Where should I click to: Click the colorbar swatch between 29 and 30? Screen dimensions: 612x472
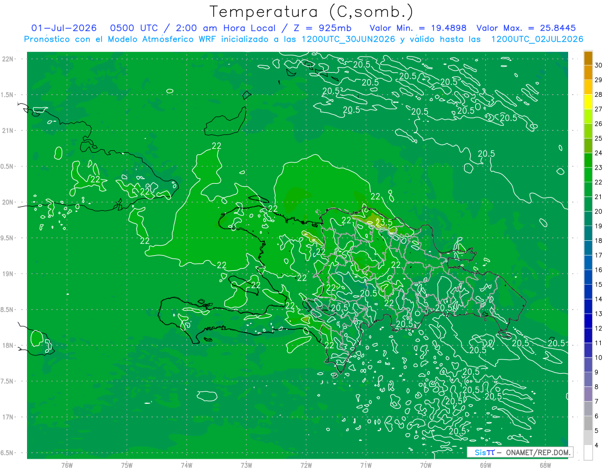(588, 72)
